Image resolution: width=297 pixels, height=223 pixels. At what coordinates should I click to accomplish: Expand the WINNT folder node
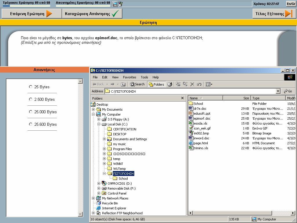(104, 164)
